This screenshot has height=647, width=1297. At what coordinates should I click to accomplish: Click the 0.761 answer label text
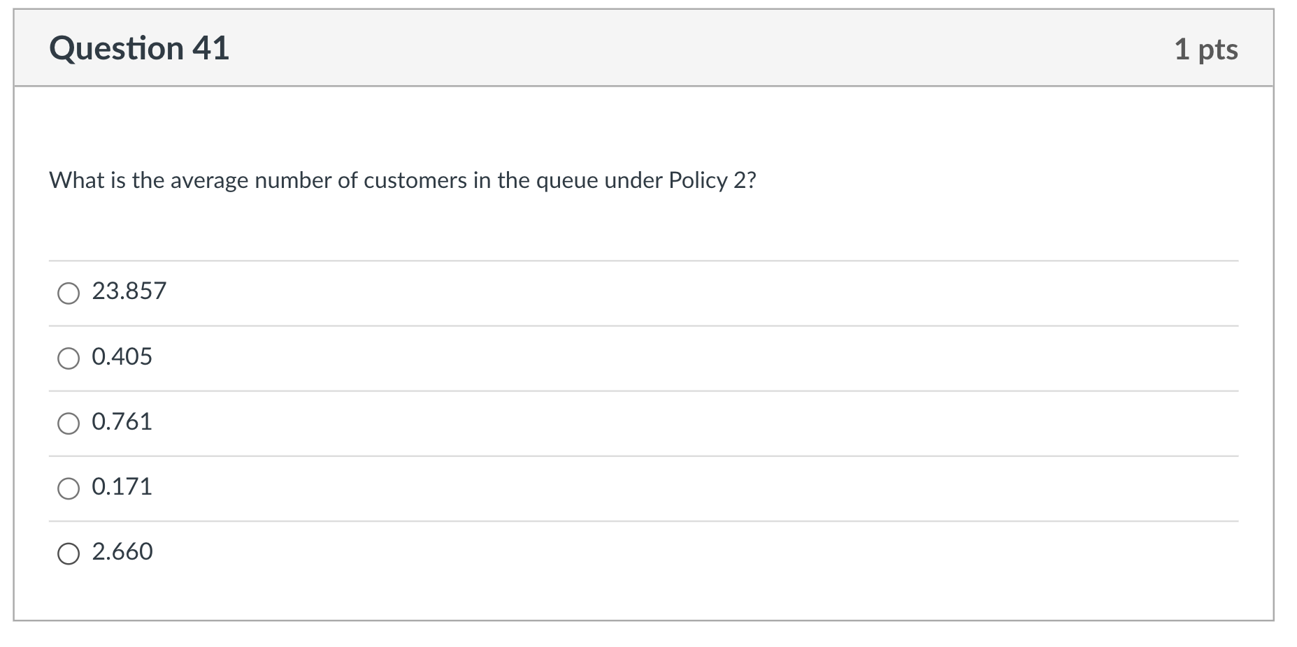122,421
